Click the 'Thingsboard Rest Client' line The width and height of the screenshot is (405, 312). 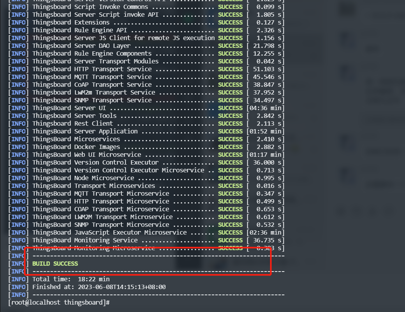146,124
